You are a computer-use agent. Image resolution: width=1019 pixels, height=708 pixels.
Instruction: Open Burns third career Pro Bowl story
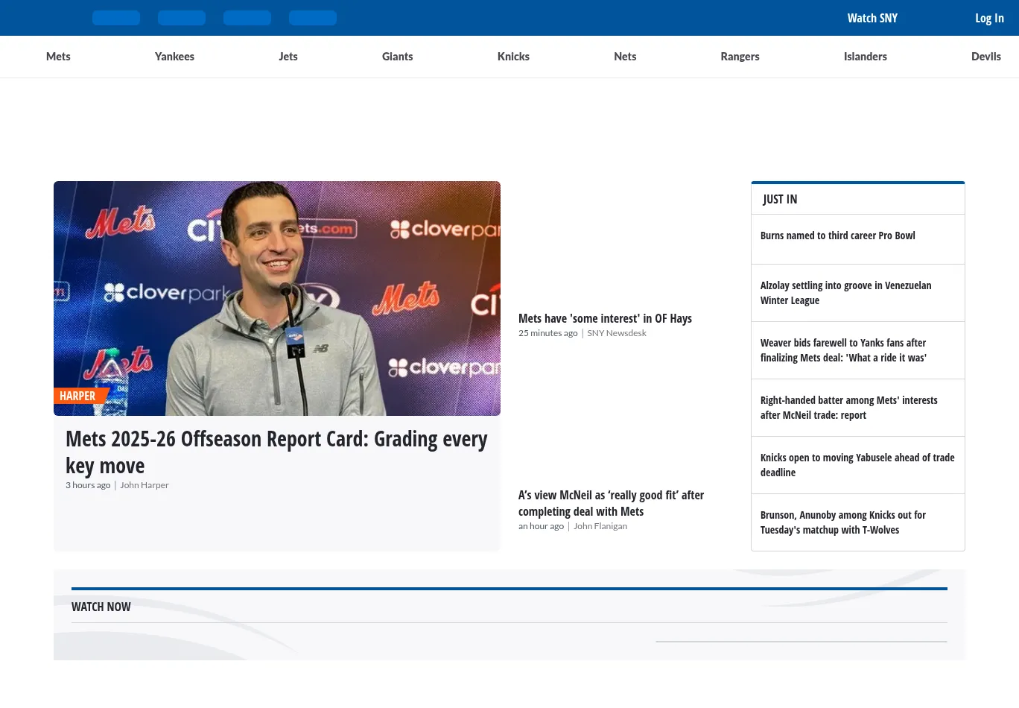(837, 236)
